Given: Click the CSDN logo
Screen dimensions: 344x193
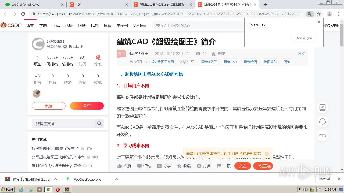Looking at the screenshot, I should click(11, 25).
